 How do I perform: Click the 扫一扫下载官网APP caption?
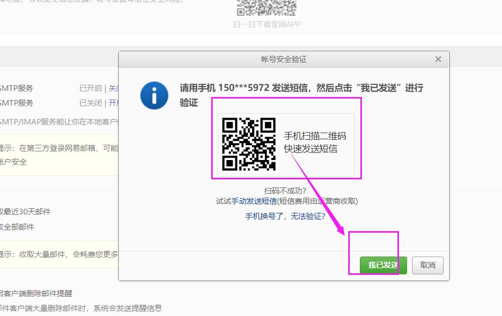tap(267, 24)
